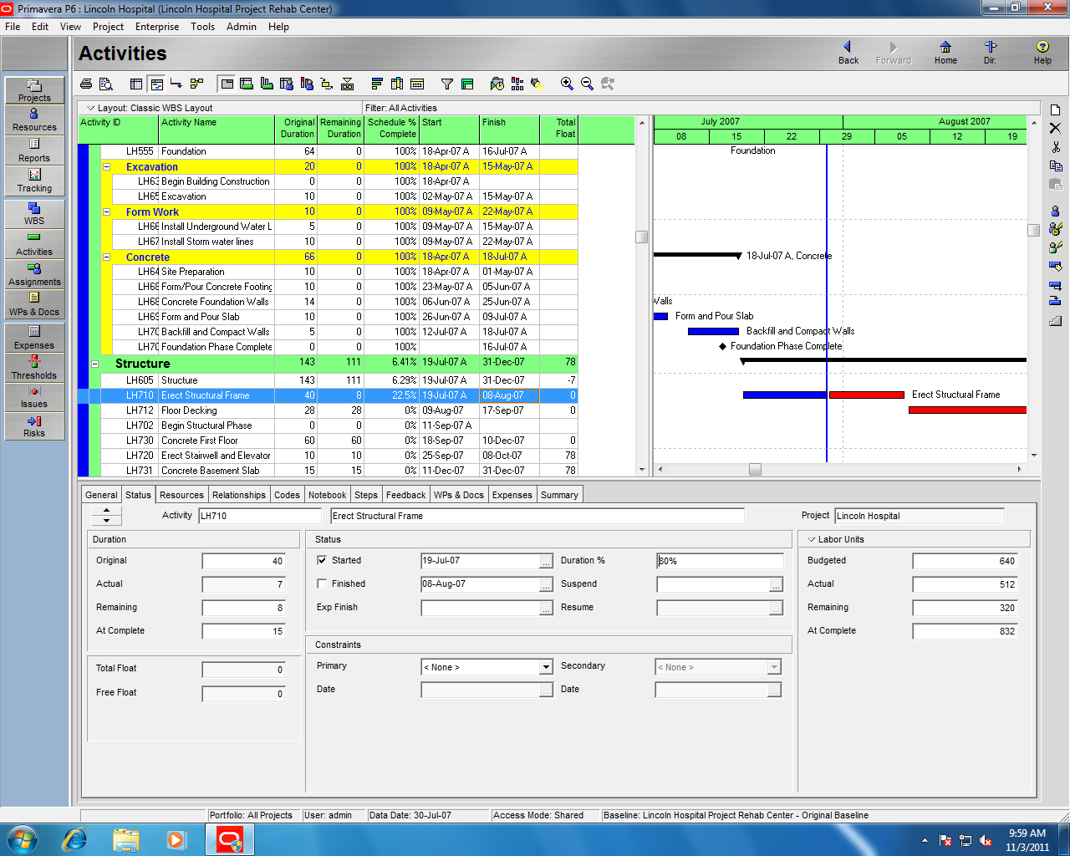This screenshot has width=1070, height=856.
Task: Switch to the General tab
Action: pos(101,495)
